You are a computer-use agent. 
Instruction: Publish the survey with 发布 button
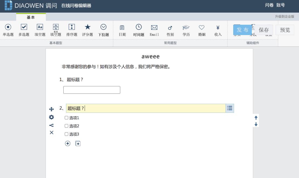click(242, 30)
